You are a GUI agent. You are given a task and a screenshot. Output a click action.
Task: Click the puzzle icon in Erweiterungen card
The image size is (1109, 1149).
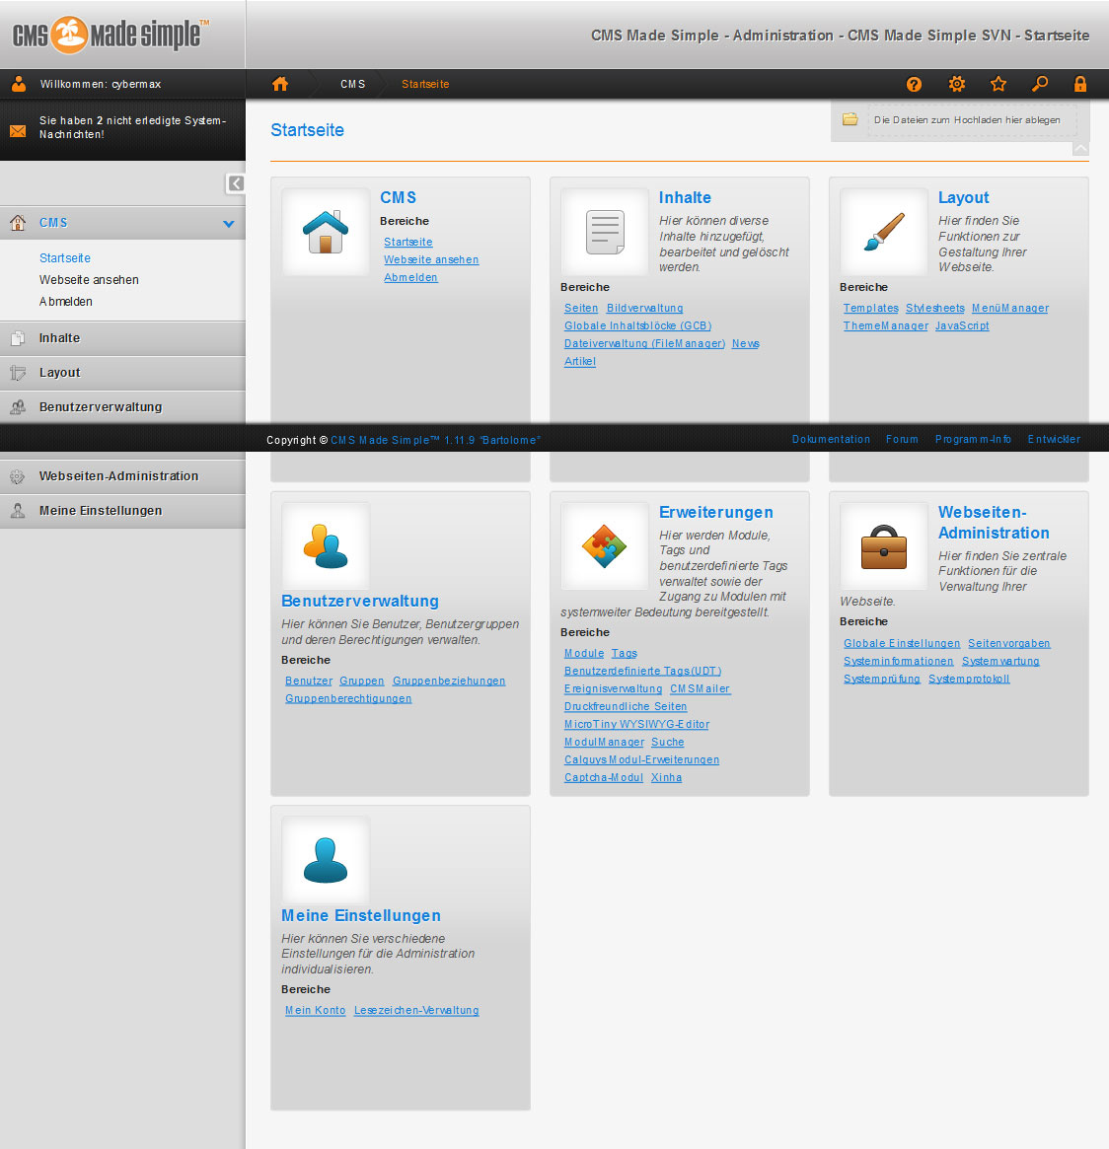pyautogui.click(x=605, y=546)
